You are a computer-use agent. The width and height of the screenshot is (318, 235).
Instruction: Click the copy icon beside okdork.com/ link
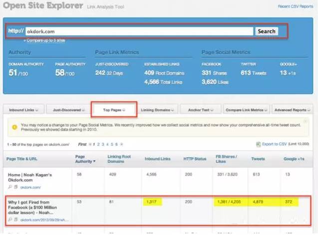point(16,187)
